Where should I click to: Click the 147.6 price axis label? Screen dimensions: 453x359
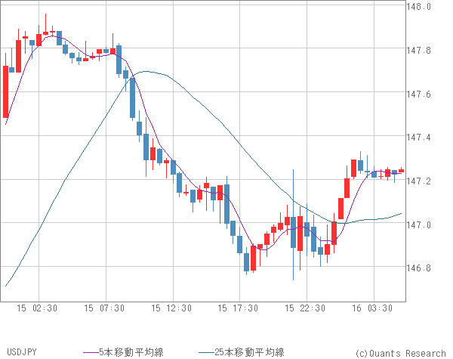click(x=418, y=94)
